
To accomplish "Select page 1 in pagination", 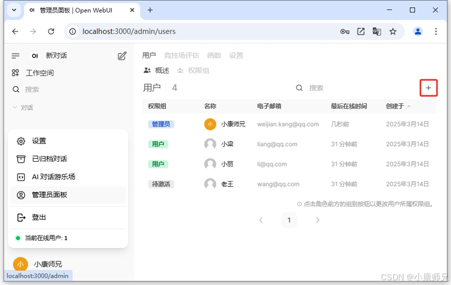I will pos(289,220).
